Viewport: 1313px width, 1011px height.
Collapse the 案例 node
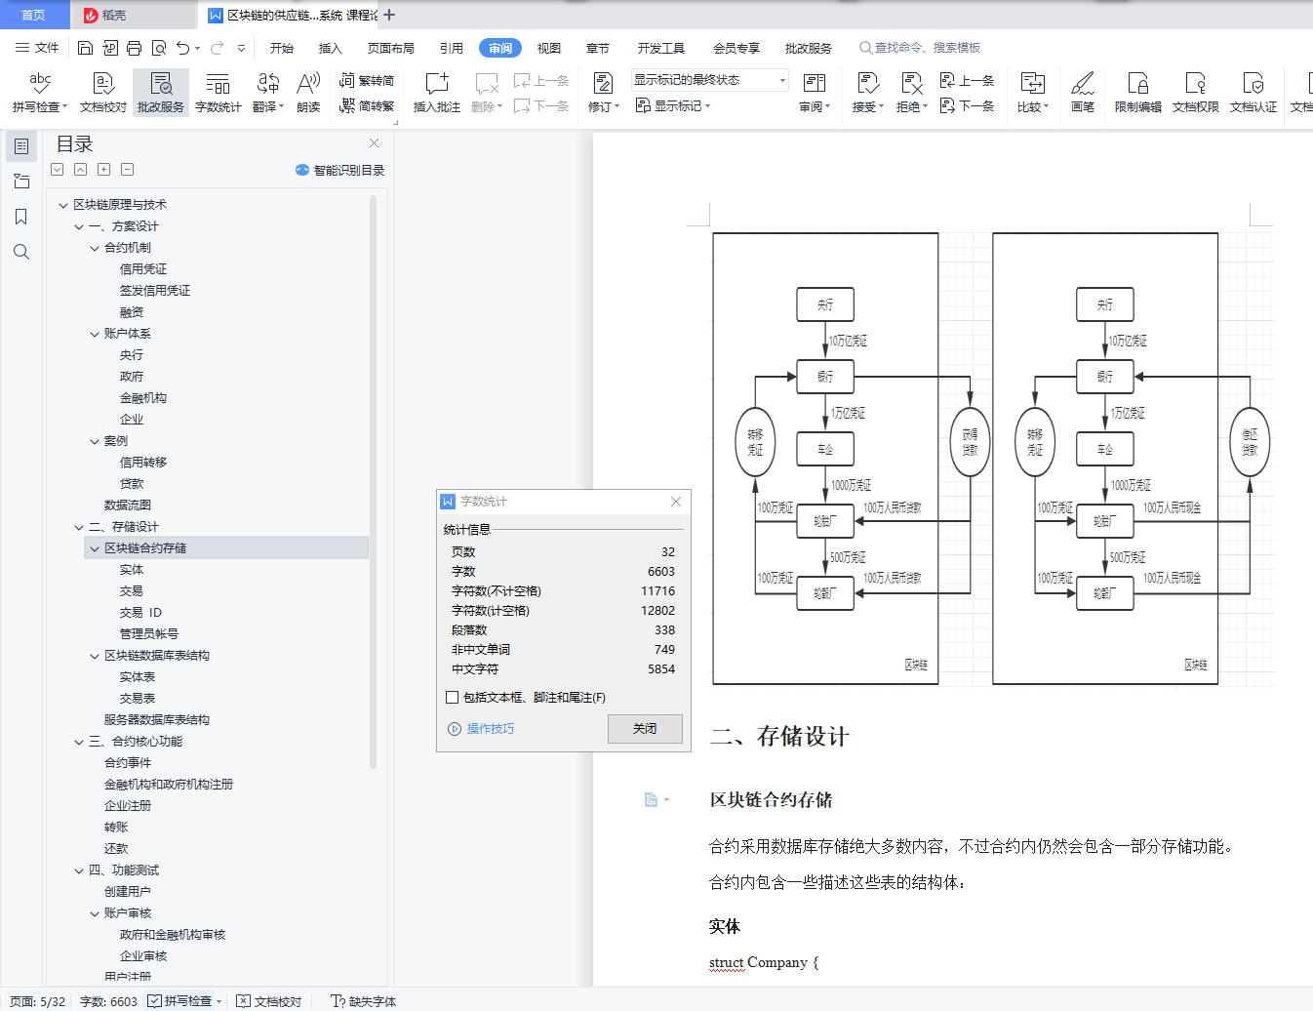95,441
